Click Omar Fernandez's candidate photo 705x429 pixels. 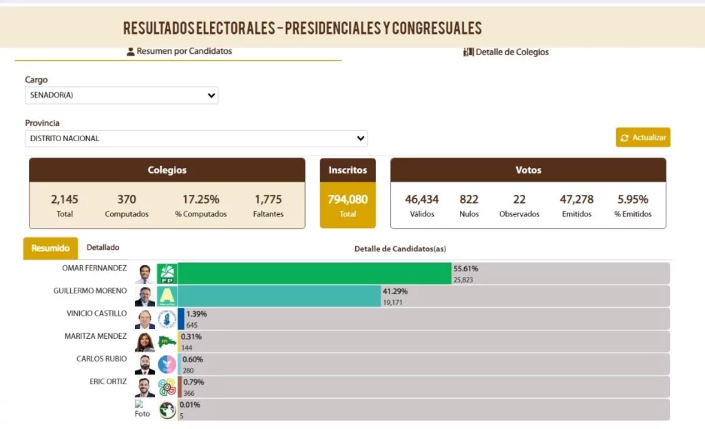click(x=145, y=273)
